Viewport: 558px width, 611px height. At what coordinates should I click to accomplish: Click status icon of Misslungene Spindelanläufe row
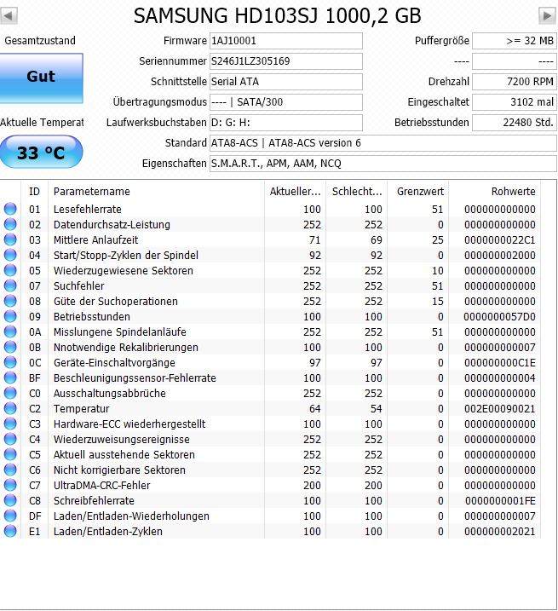pos(10,331)
